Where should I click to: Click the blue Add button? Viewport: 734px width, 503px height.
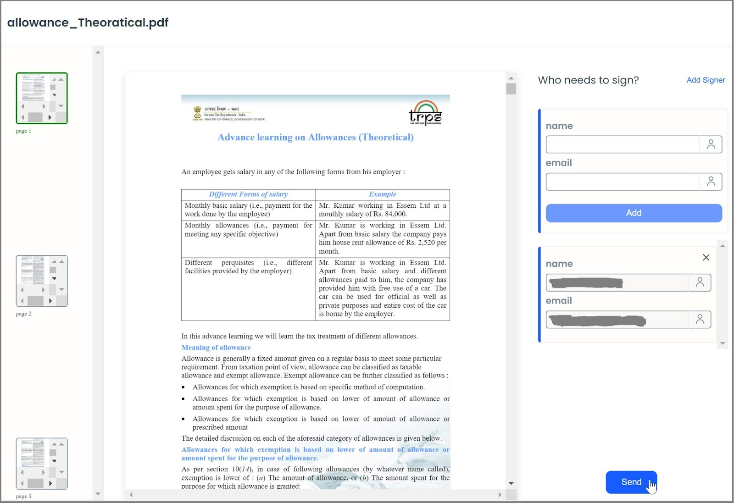click(634, 213)
